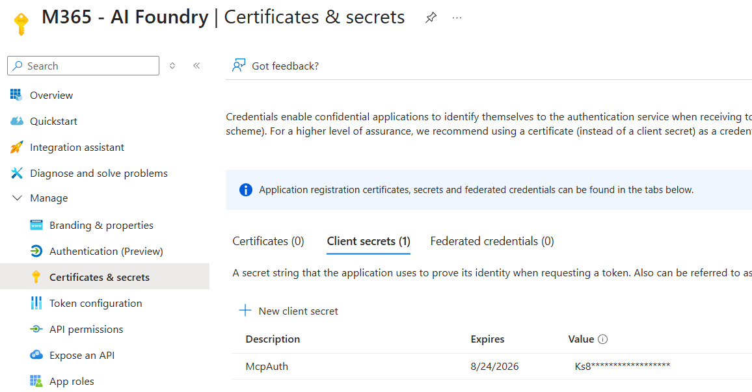752x392 pixels.
Task: Click the Quickstart cloud icon
Action: (17, 121)
